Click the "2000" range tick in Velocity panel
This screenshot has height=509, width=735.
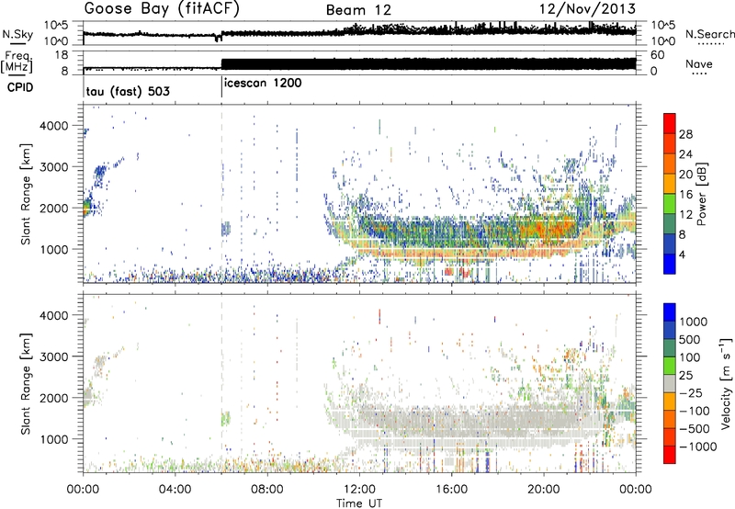point(55,398)
